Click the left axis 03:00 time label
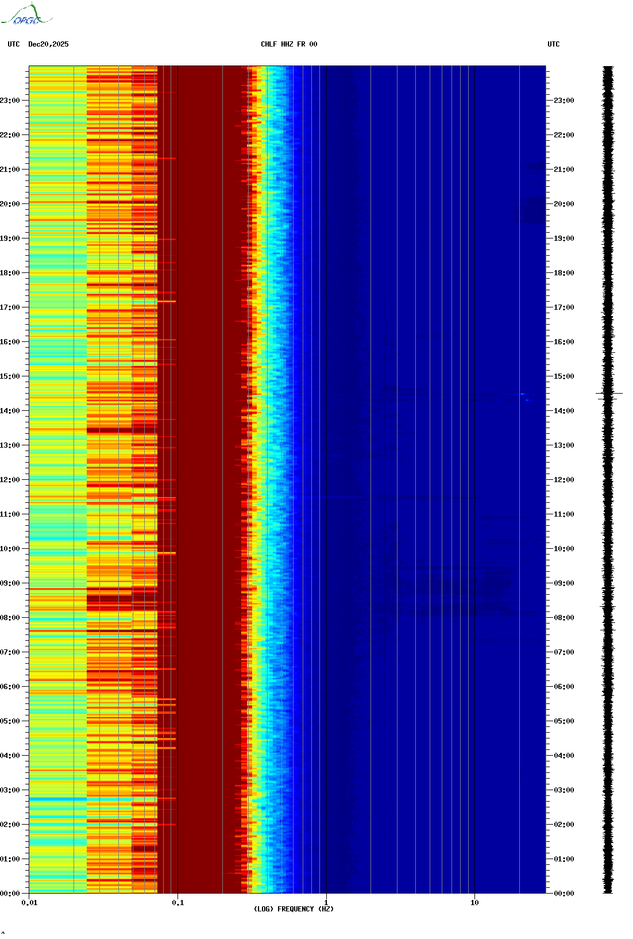633x939 pixels. click(x=10, y=790)
